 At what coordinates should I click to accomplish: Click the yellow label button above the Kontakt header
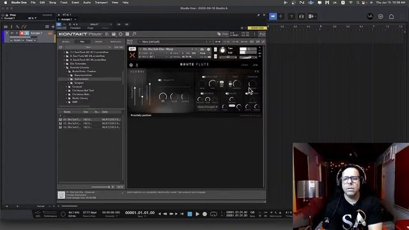pyautogui.click(x=257, y=28)
